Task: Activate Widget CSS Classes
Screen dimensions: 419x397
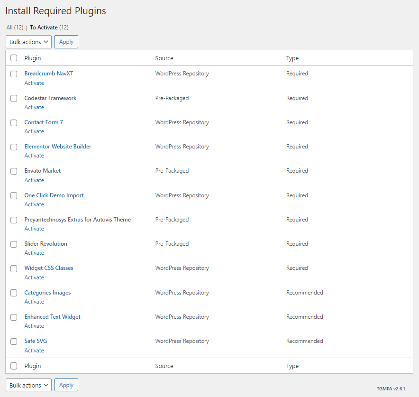Action: 34,277
